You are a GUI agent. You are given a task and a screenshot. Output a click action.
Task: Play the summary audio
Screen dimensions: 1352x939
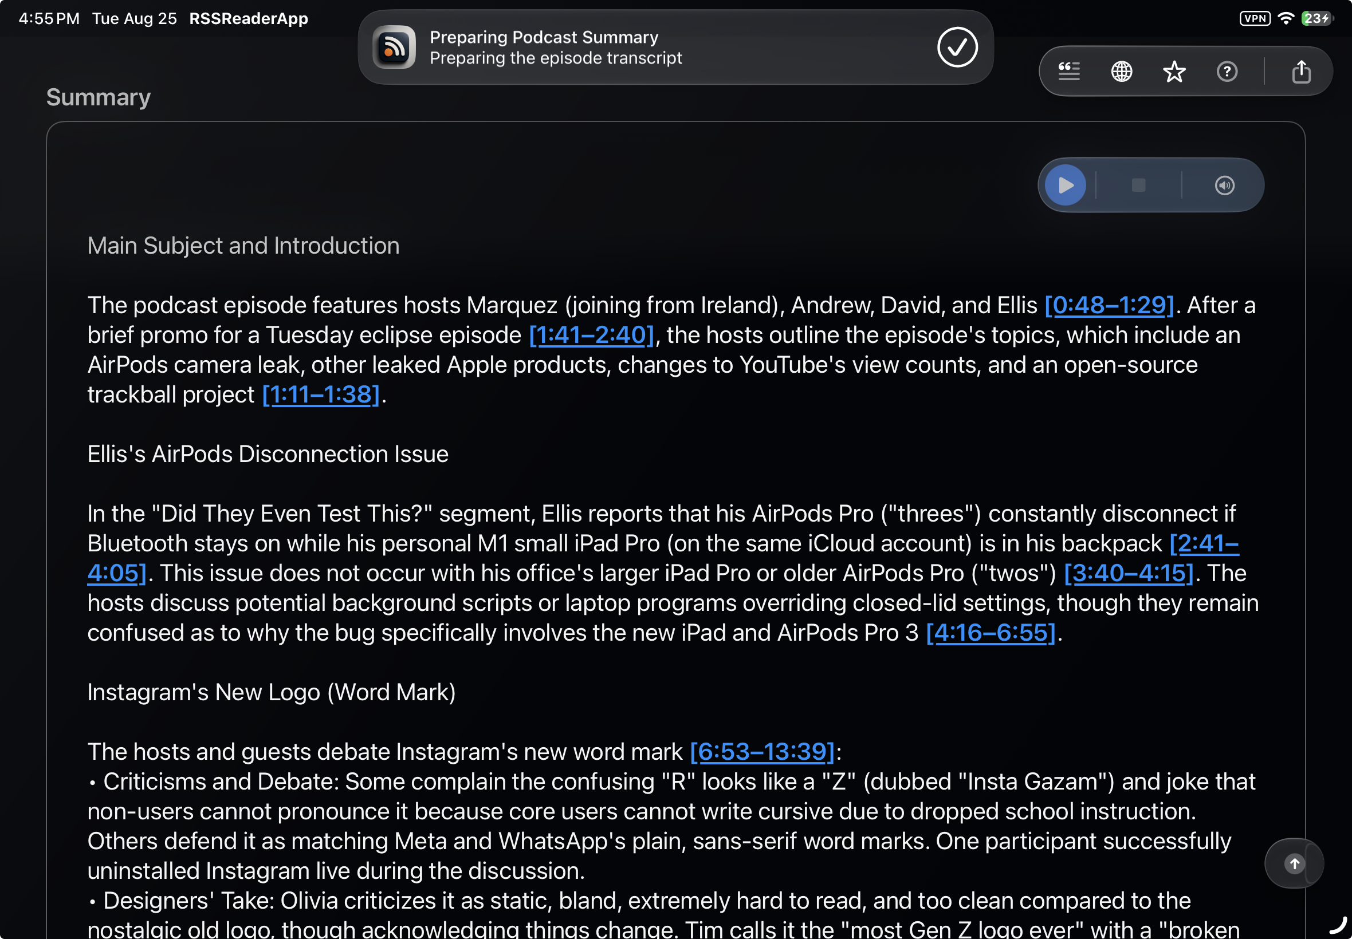(1066, 186)
